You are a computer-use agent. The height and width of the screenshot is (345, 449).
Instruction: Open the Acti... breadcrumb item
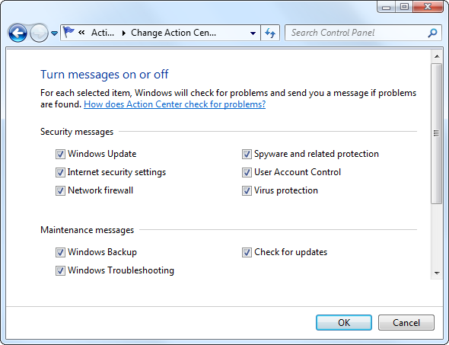(103, 33)
